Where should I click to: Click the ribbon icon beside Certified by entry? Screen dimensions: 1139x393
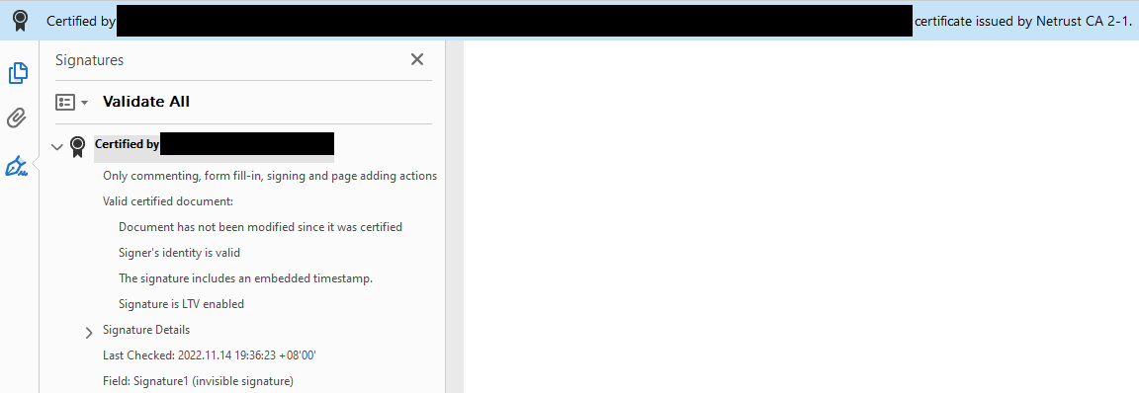tap(78, 147)
